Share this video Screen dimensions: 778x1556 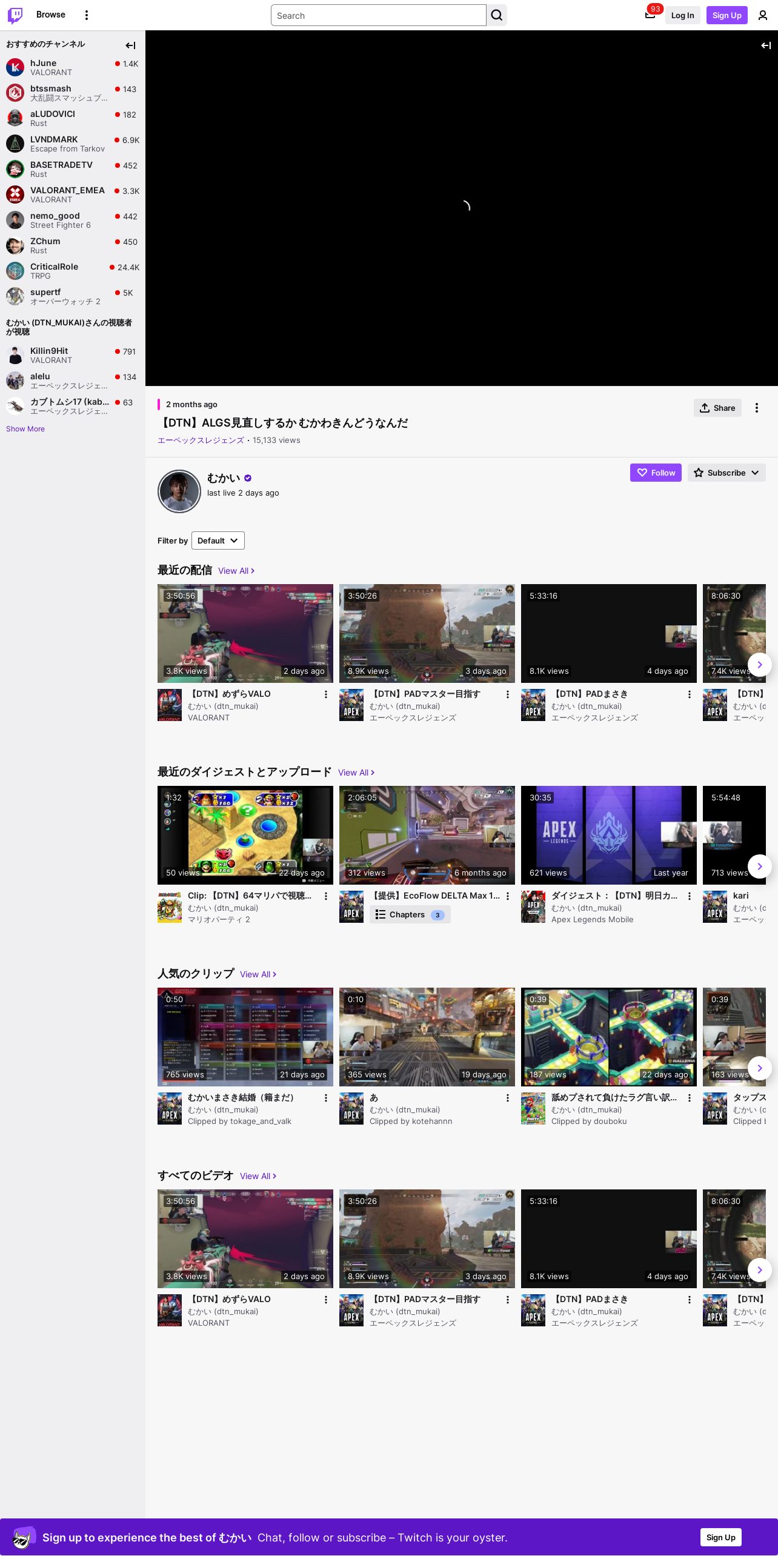coord(717,408)
